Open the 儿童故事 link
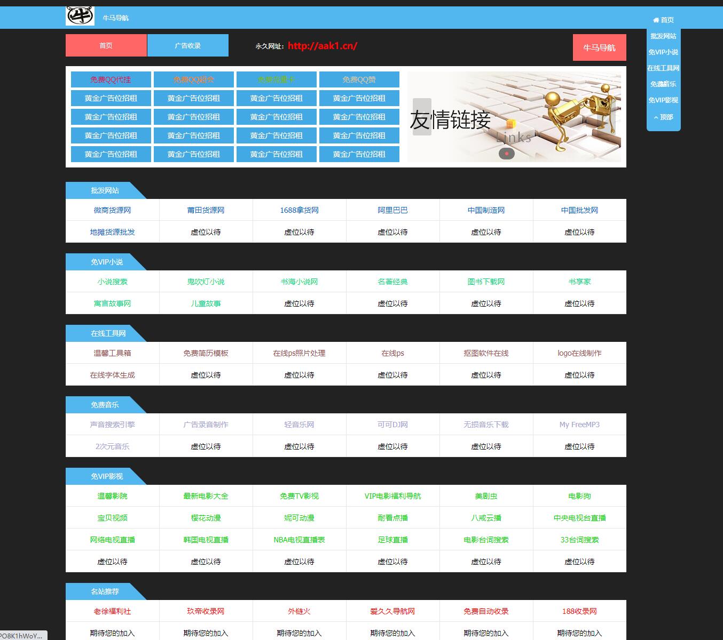The height and width of the screenshot is (640, 723). click(x=206, y=303)
